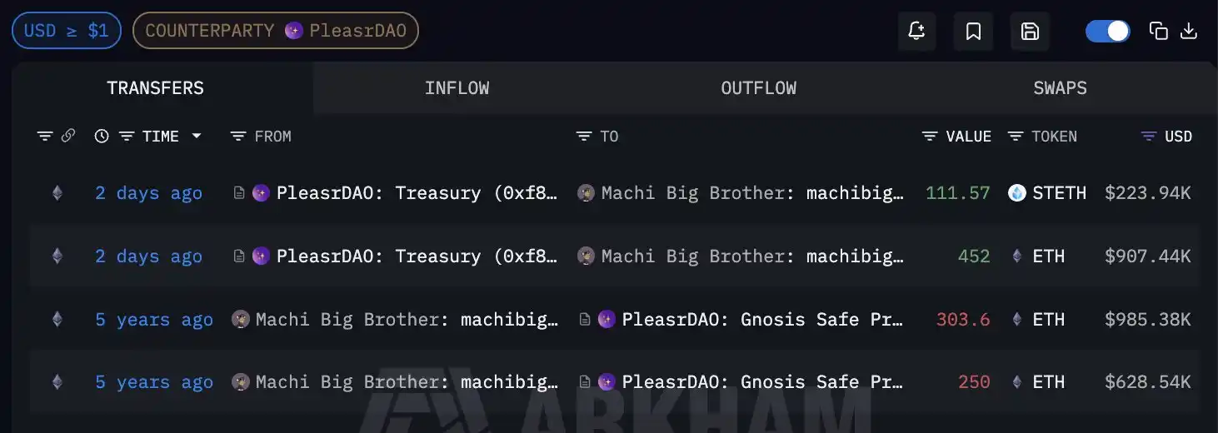Click the STETH token icon

click(x=1016, y=193)
